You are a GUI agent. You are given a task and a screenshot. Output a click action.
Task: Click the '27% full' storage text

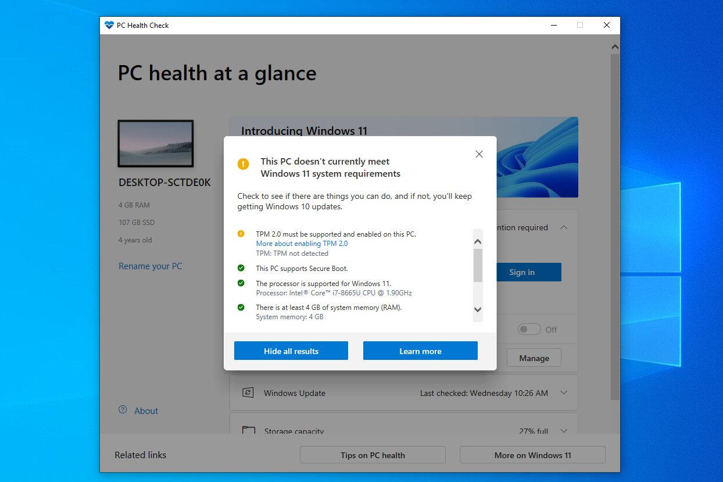click(534, 431)
